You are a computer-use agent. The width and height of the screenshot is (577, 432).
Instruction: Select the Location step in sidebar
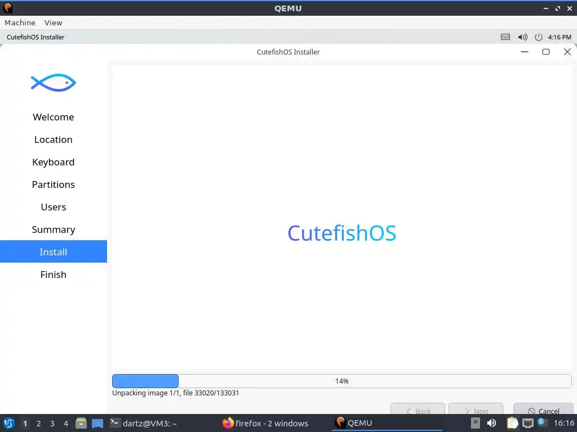[54, 139]
